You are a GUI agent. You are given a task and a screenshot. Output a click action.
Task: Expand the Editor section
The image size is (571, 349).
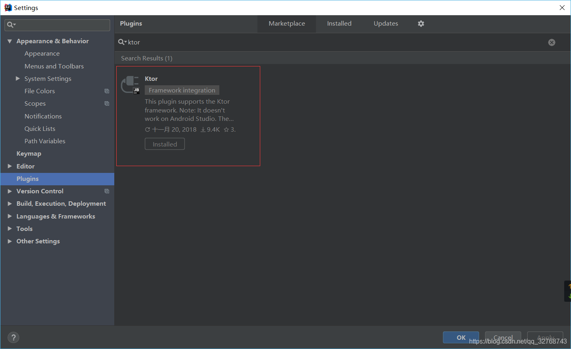[10, 166]
